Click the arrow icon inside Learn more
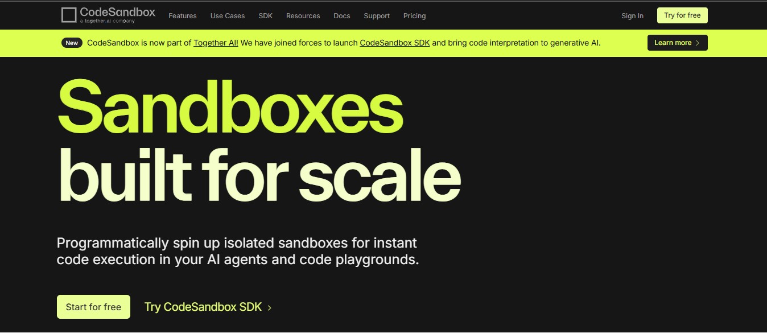Image resolution: width=767 pixels, height=333 pixels. click(x=698, y=43)
